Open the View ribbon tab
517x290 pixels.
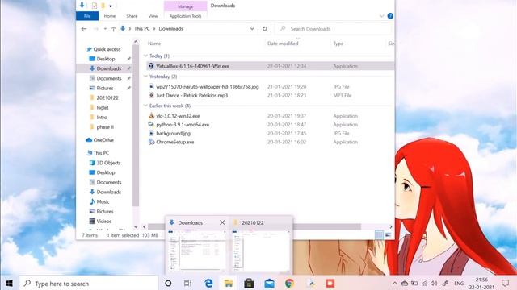coord(153,16)
